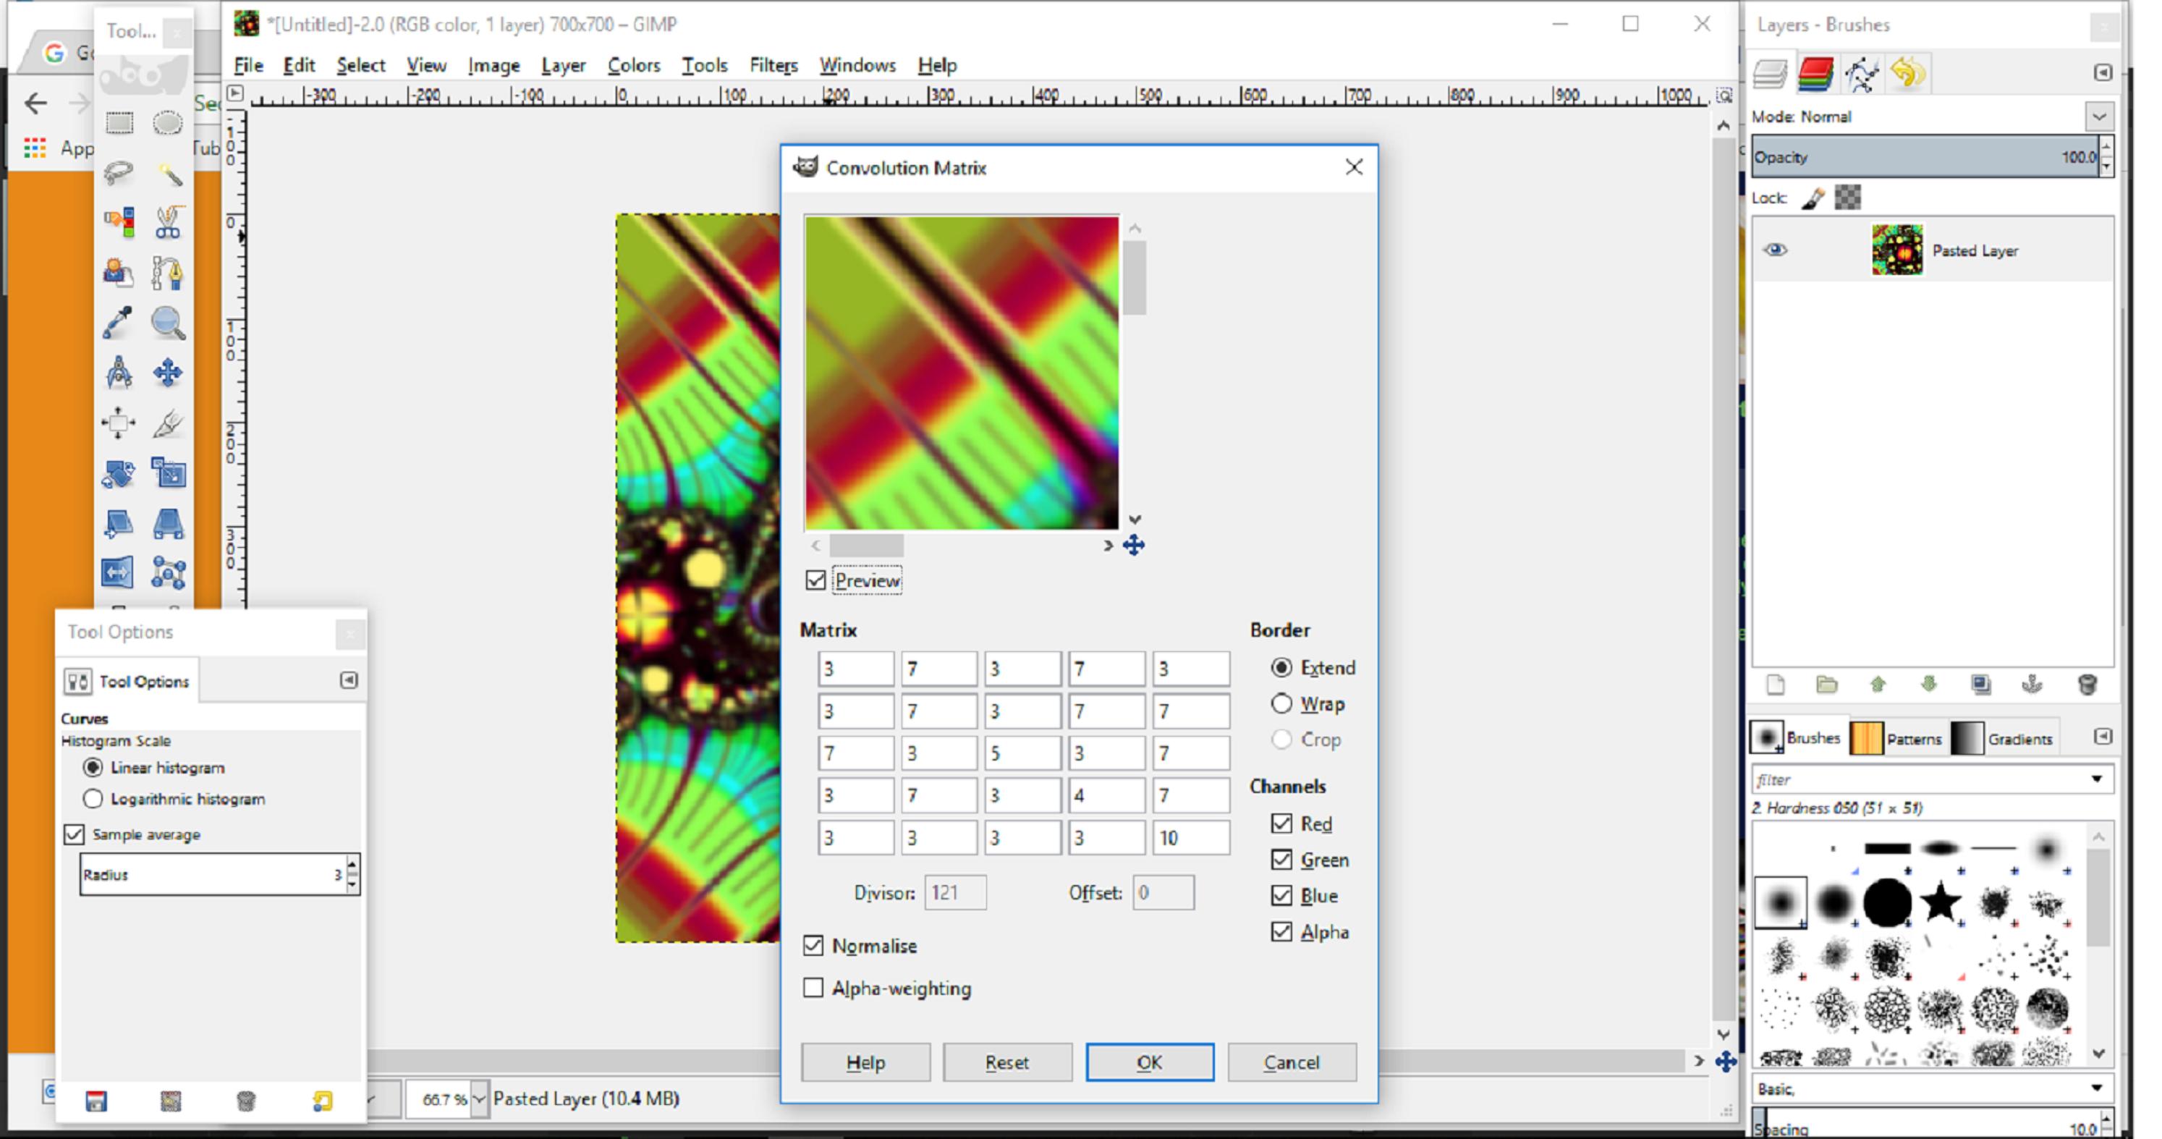Click the layer Opacity slider

[1922, 157]
